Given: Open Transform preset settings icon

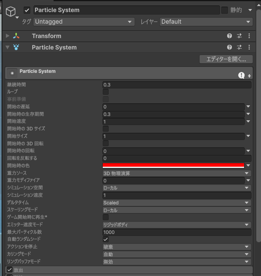Looking at the screenshot, I should tap(239, 36).
